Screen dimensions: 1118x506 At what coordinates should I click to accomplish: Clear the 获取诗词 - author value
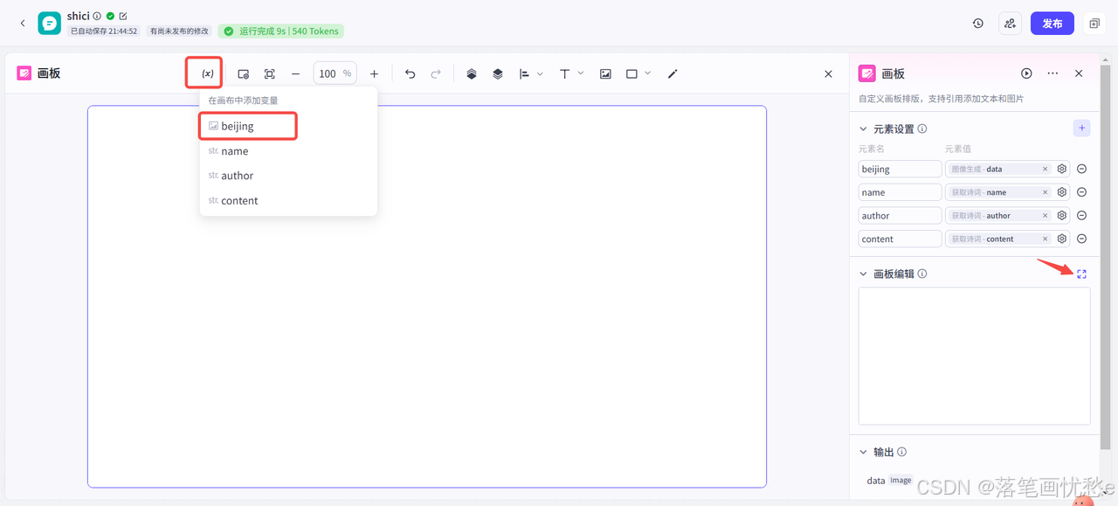[x=1045, y=216]
